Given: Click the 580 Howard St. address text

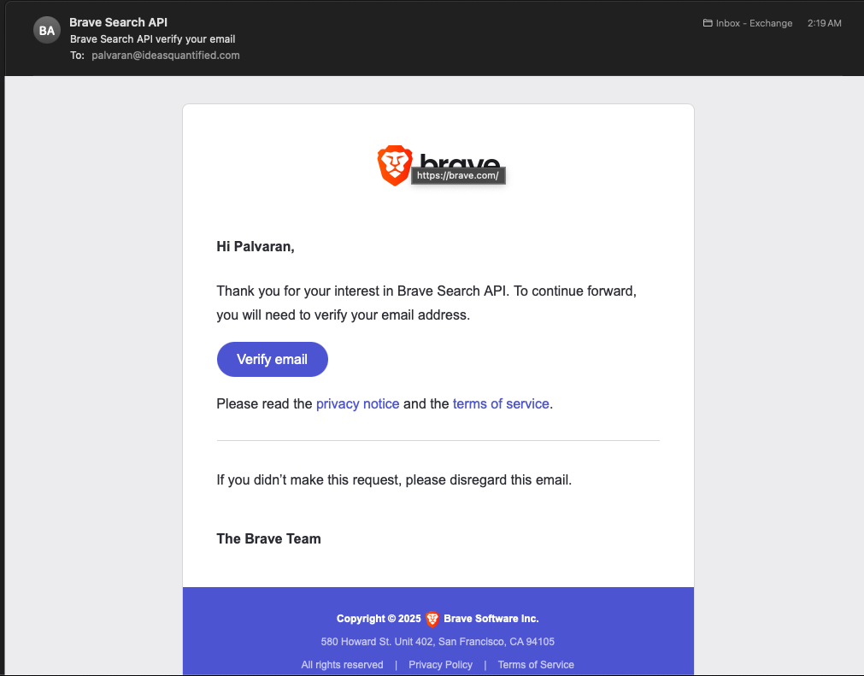Looking at the screenshot, I should (438, 641).
